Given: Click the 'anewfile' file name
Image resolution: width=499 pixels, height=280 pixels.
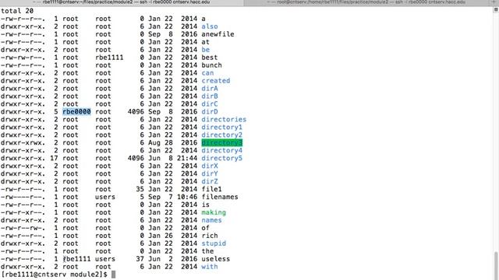Looking at the screenshot, I should point(218,34).
